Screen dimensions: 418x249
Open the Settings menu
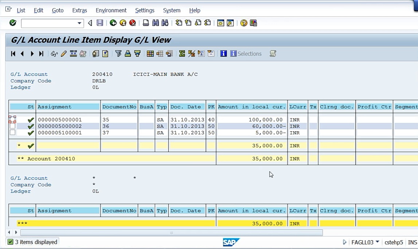tap(145, 11)
